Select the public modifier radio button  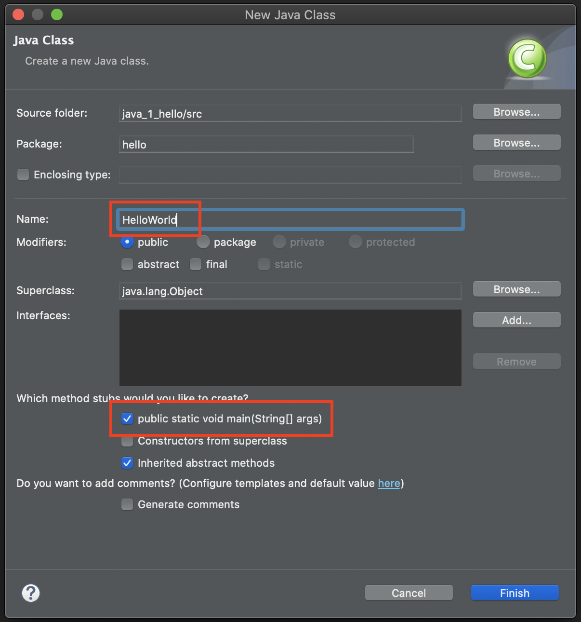(127, 242)
